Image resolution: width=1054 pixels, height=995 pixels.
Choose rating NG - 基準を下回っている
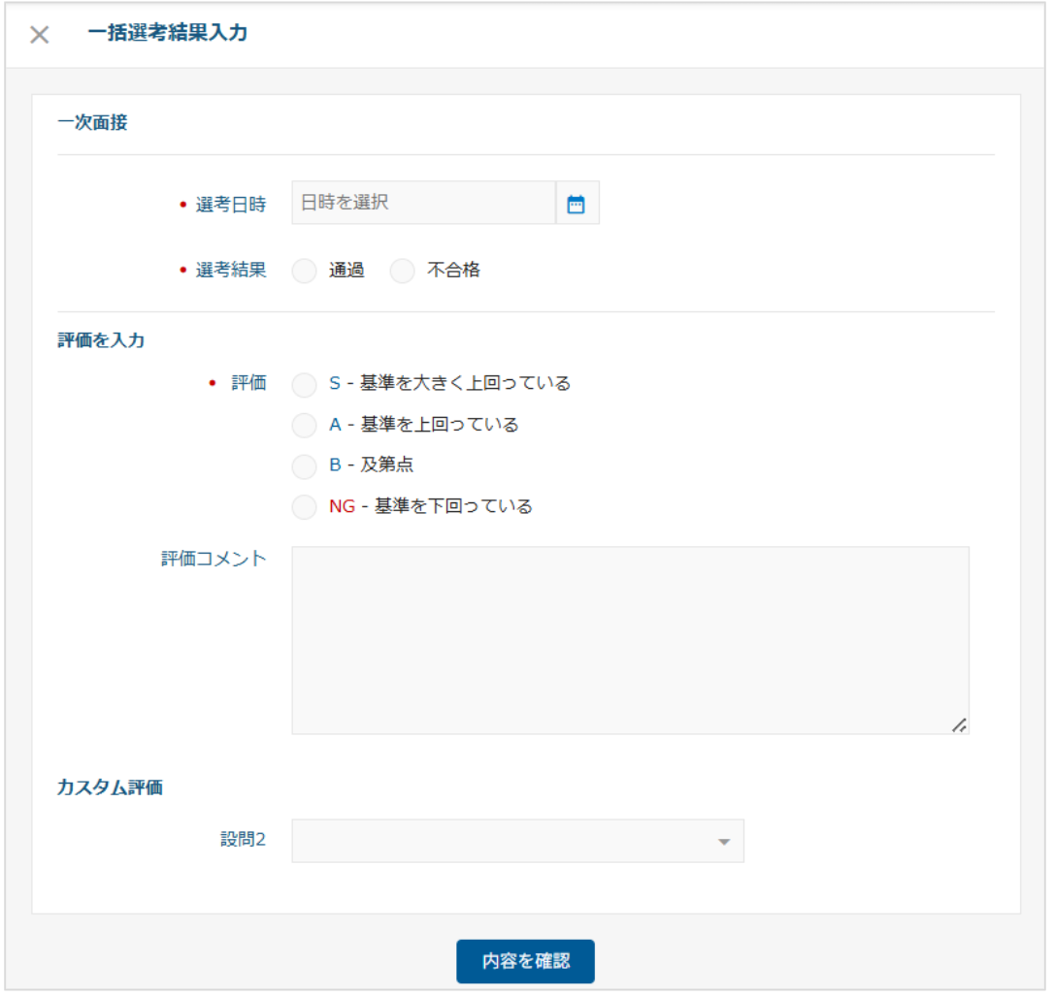[x=305, y=506]
